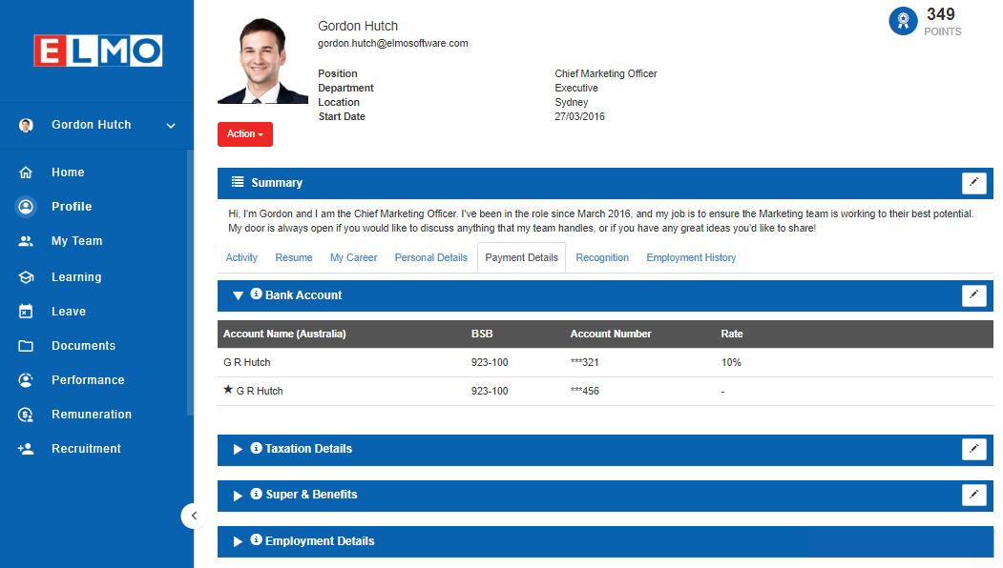Switch to the Personal Details tab

(x=430, y=257)
